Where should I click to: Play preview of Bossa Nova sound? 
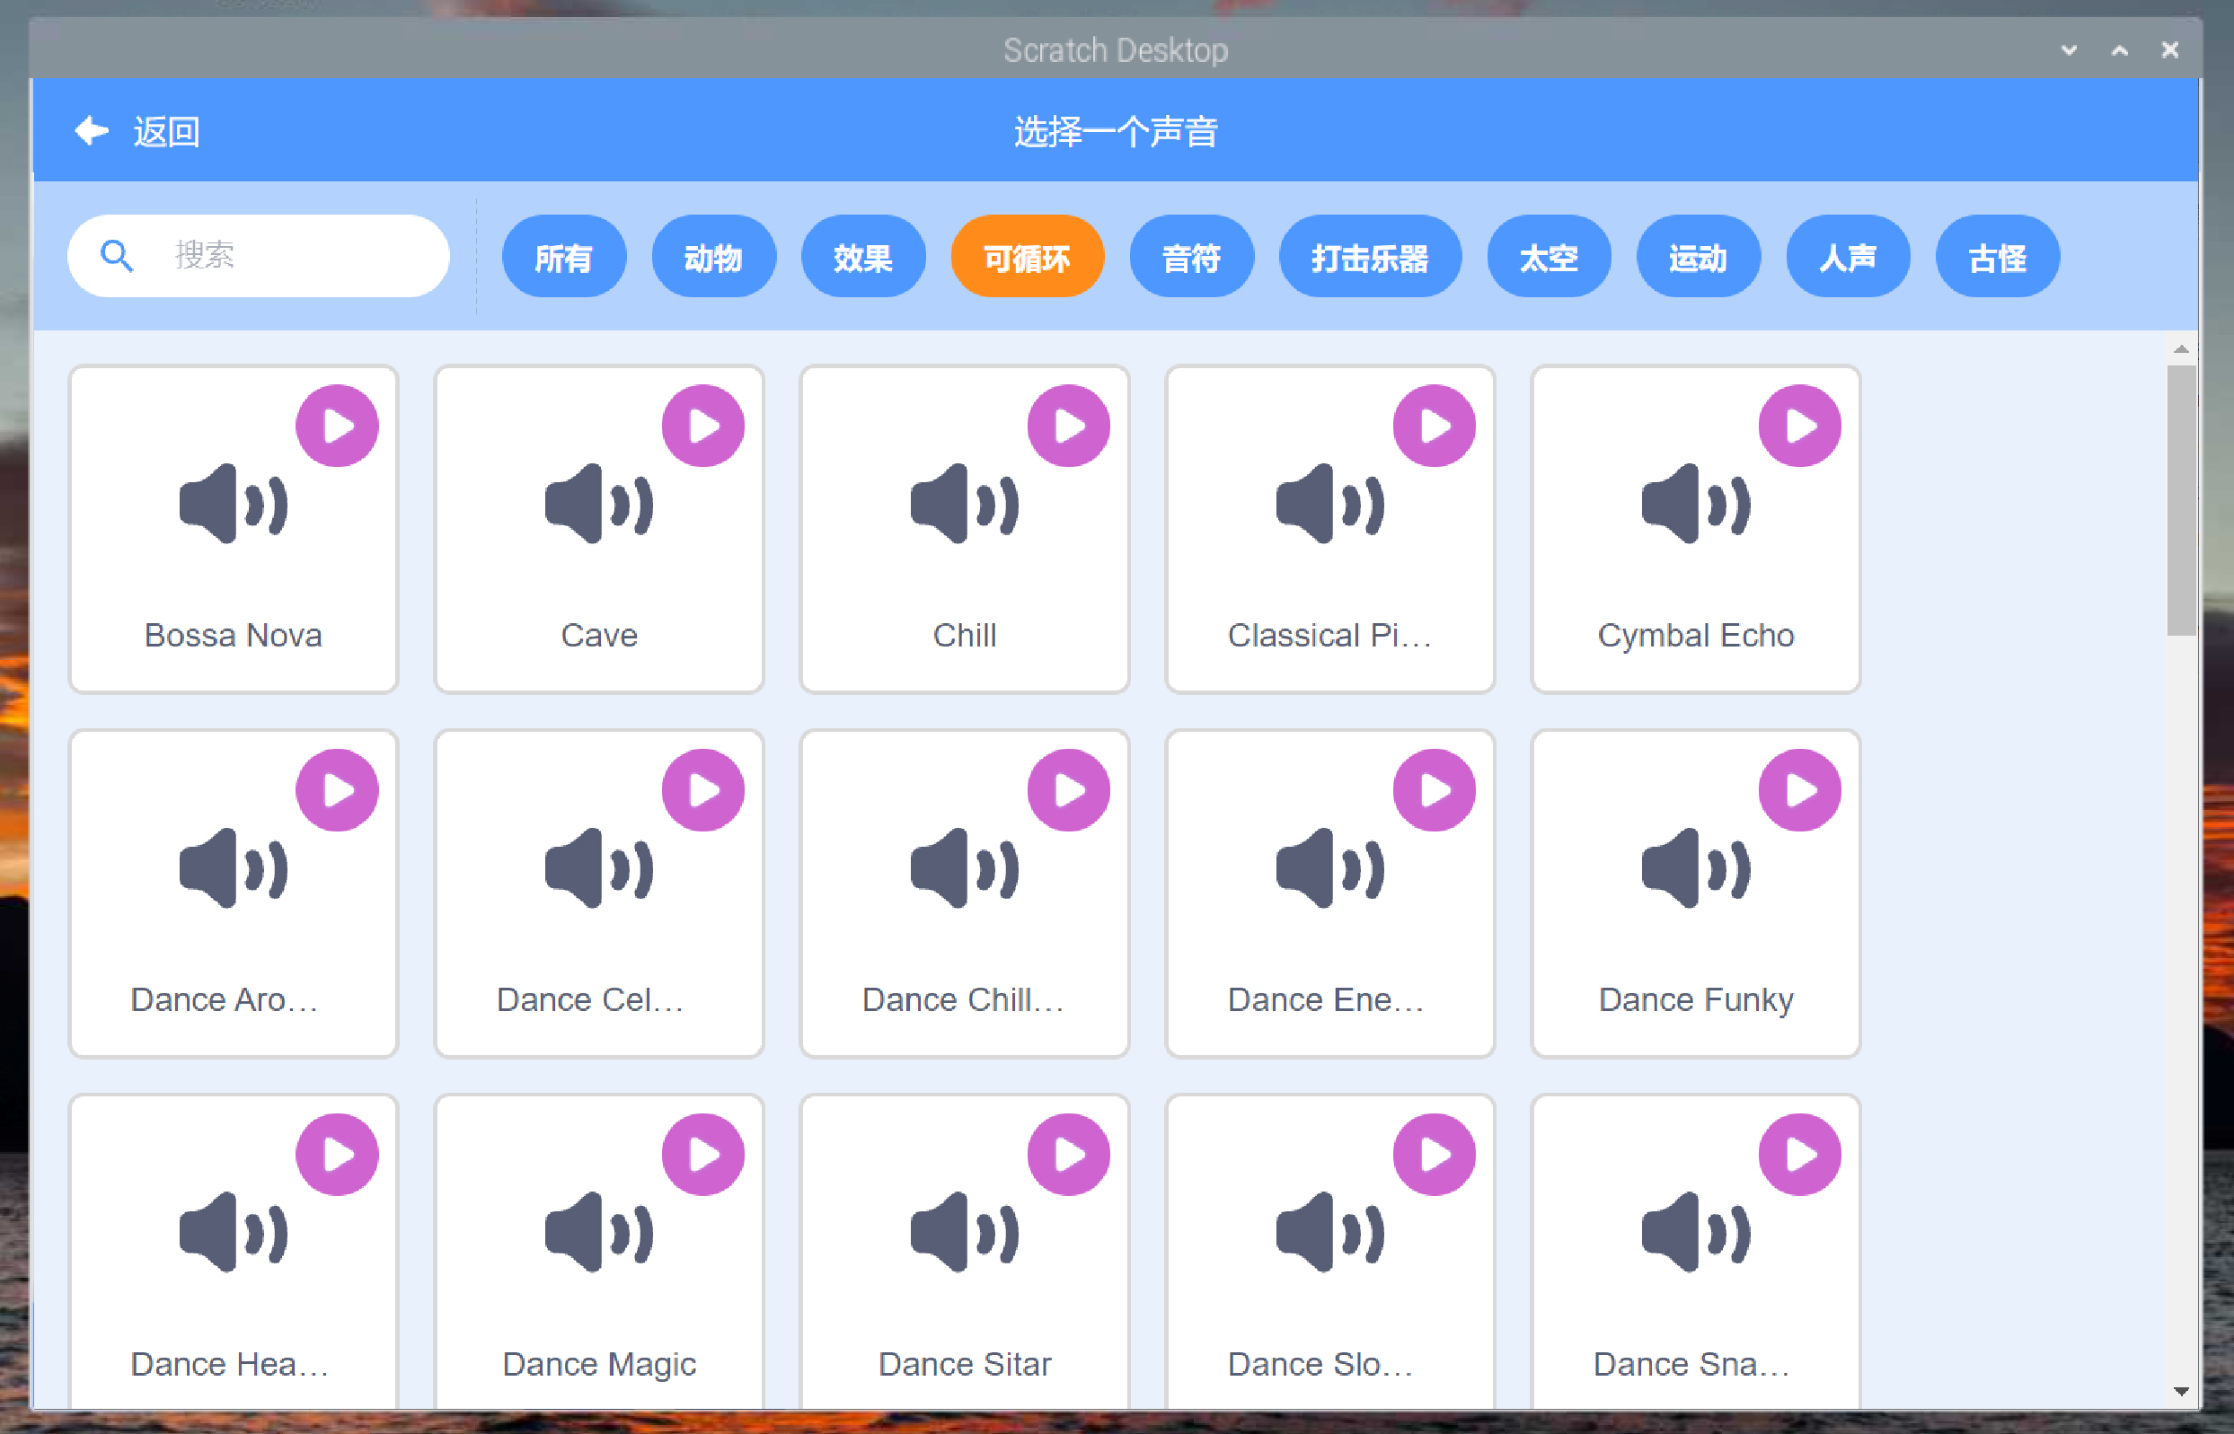(x=337, y=426)
